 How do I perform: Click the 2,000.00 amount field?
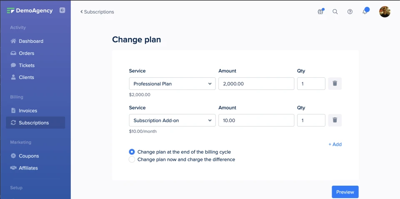[x=256, y=84]
